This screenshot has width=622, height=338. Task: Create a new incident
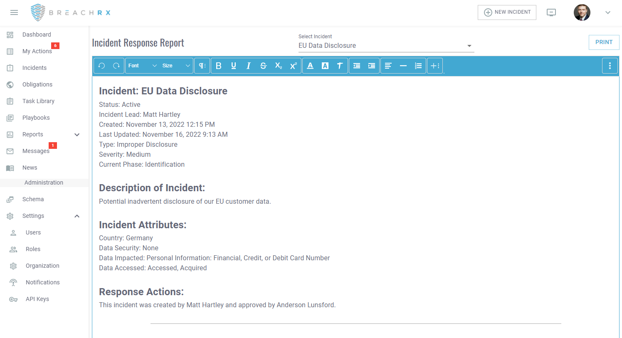pyautogui.click(x=507, y=12)
